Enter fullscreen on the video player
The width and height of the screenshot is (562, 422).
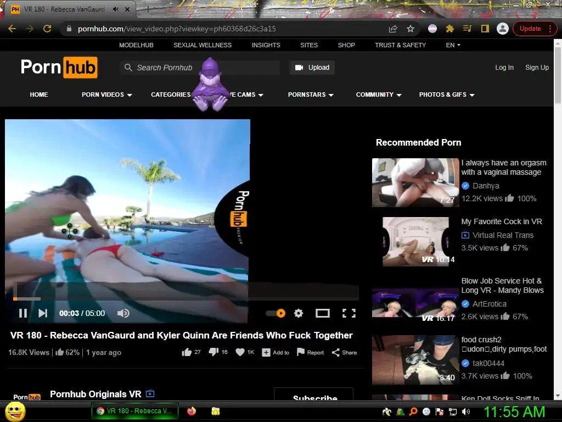click(x=349, y=313)
